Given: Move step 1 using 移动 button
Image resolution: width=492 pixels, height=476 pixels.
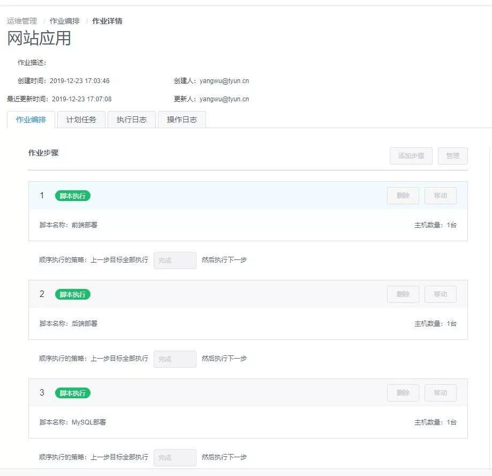Looking at the screenshot, I should (440, 196).
